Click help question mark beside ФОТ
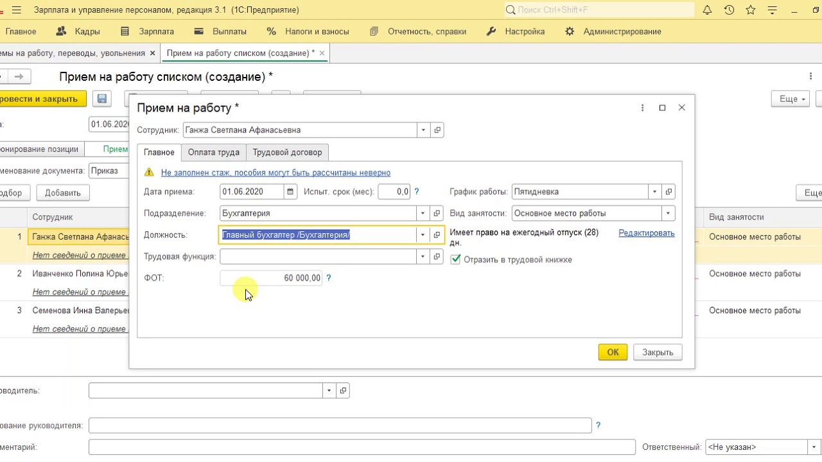 coord(329,278)
